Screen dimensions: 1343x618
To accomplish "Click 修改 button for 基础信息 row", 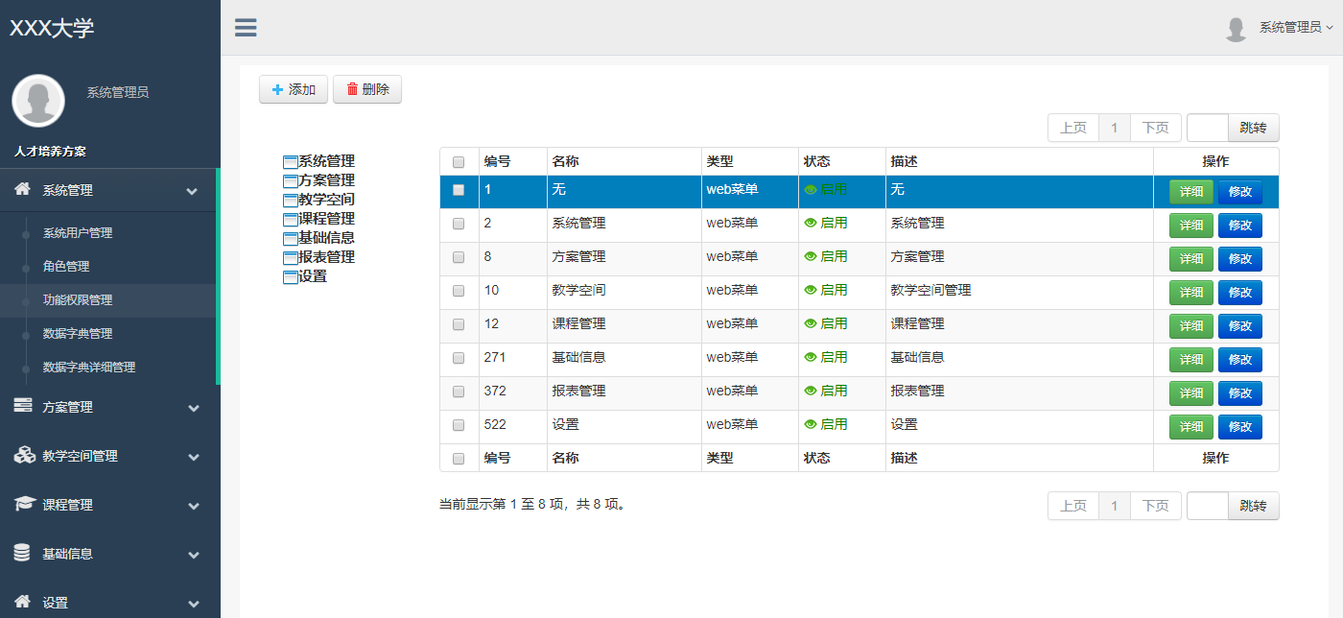I will pyautogui.click(x=1240, y=360).
